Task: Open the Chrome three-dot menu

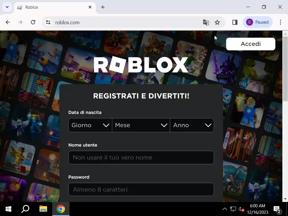Action: click(280, 22)
